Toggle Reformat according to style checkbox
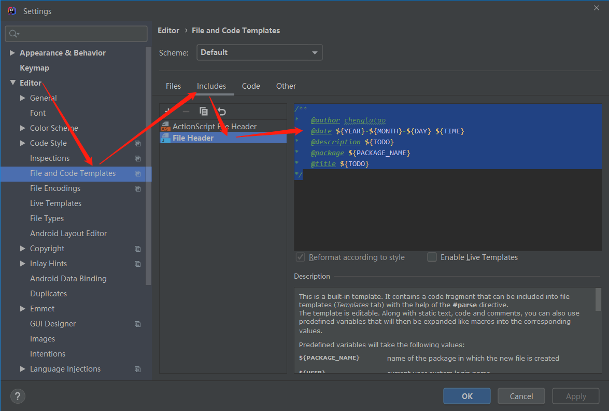609x411 pixels. coord(300,257)
